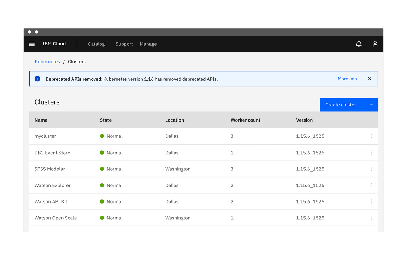Open the user profile icon
This screenshot has height=261, width=407.
pos(375,44)
